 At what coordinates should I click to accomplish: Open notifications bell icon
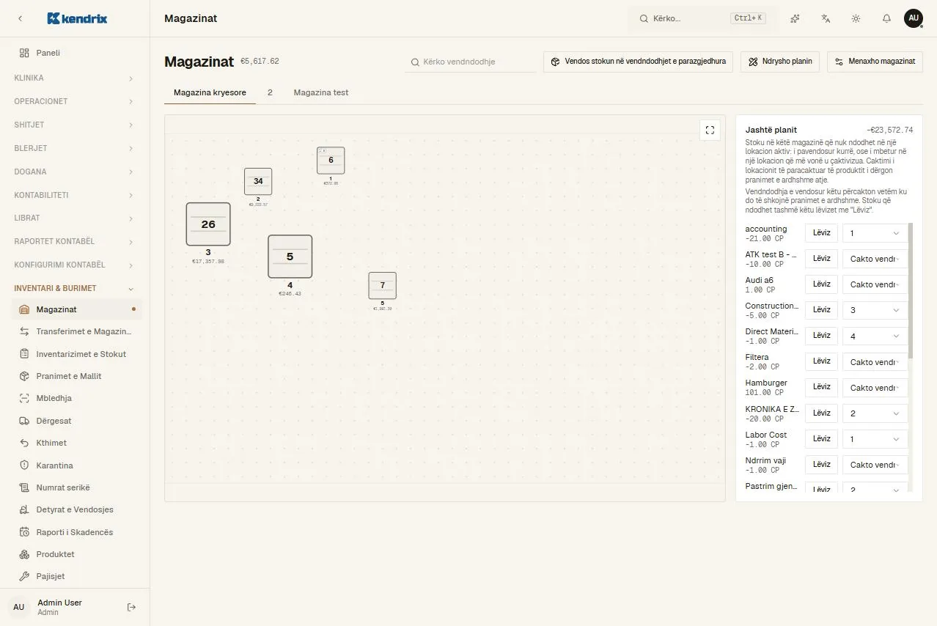pyautogui.click(x=886, y=18)
